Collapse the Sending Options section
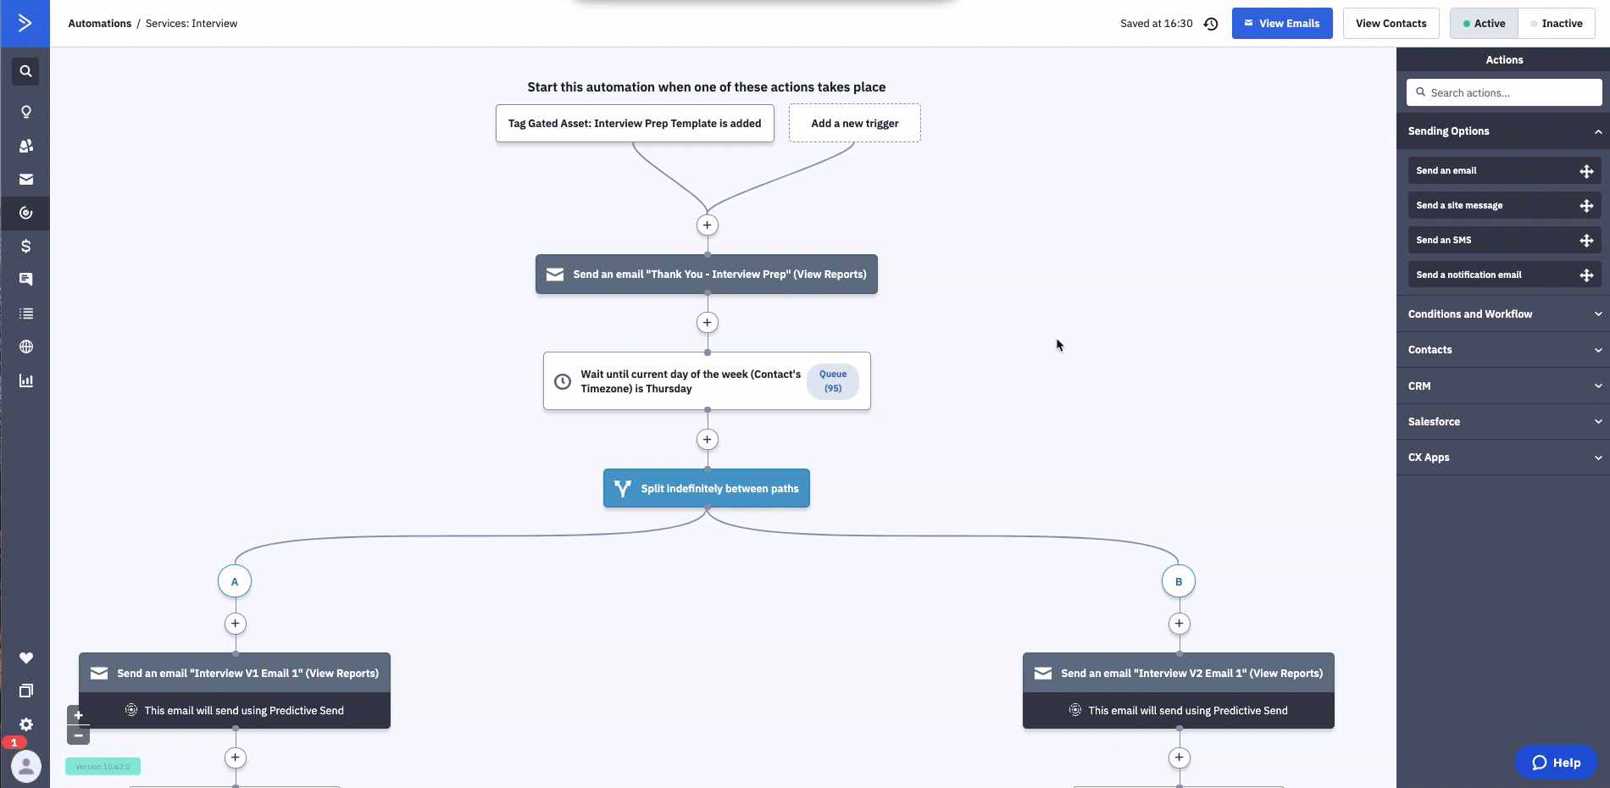The image size is (1610, 788). 1503,131
